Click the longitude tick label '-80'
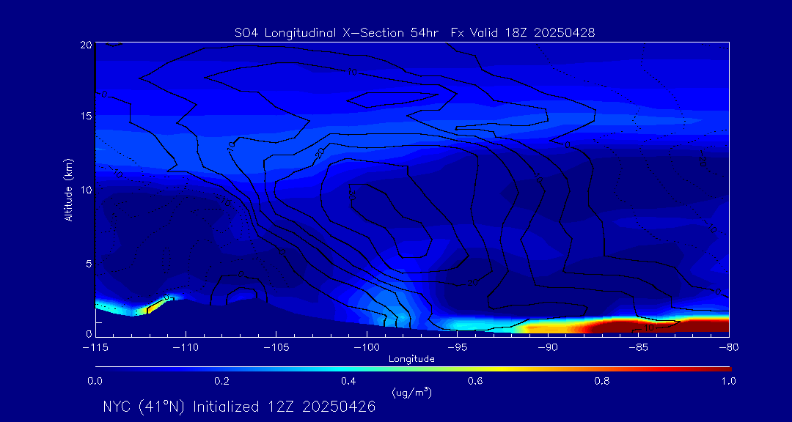Viewport: 792px width, 422px height. (728, 348)
